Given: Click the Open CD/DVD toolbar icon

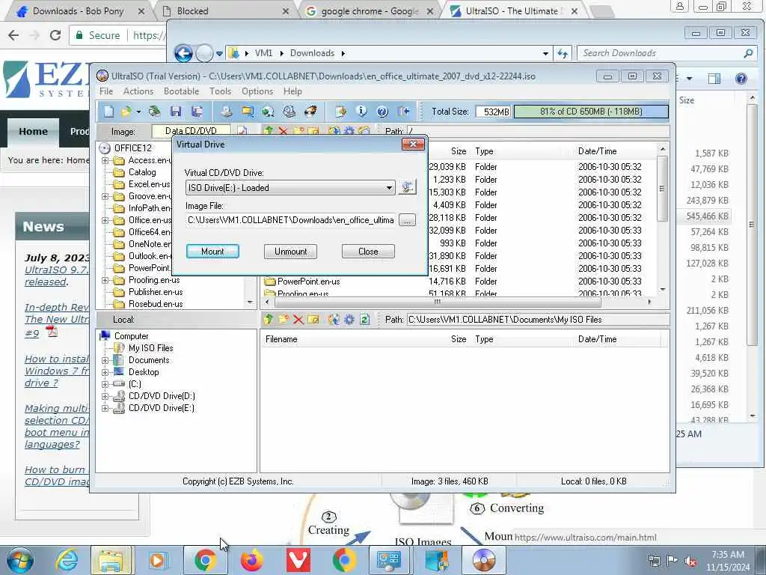Looking at the screenshot, I should (154, 112).
